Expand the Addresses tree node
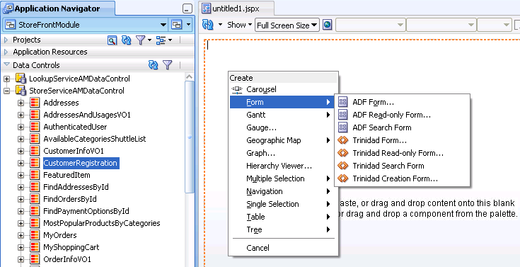 (21, 103)
